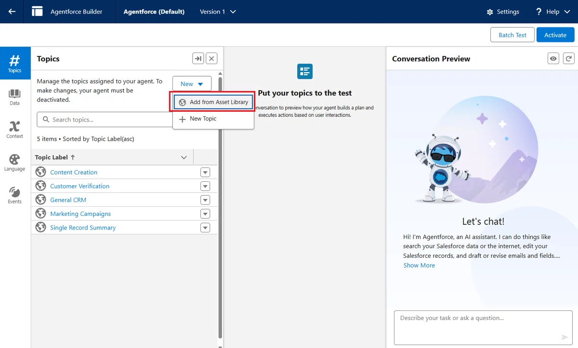The image size is (578, 348).
Task: Click the Topics panel vertical scrollbar
Action: click(x=221, y=207)
